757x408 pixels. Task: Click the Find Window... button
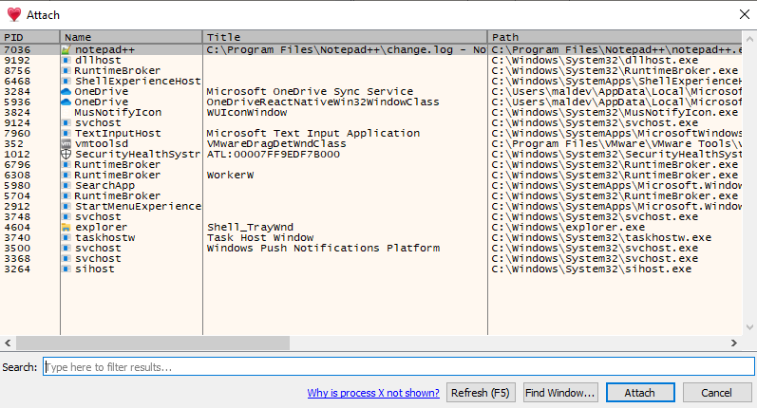point(559,393)
